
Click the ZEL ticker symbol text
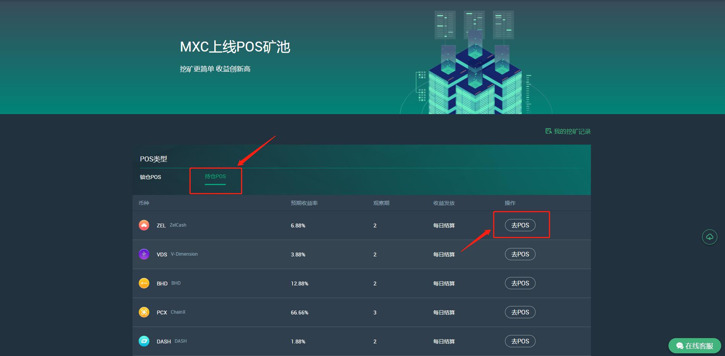tap(161, 226)
